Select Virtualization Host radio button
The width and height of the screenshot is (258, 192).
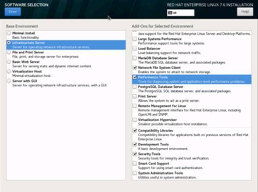tap(9, 71)
